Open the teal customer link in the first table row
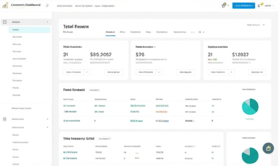This screenshot has width=278, height=166. coord(69,105)
